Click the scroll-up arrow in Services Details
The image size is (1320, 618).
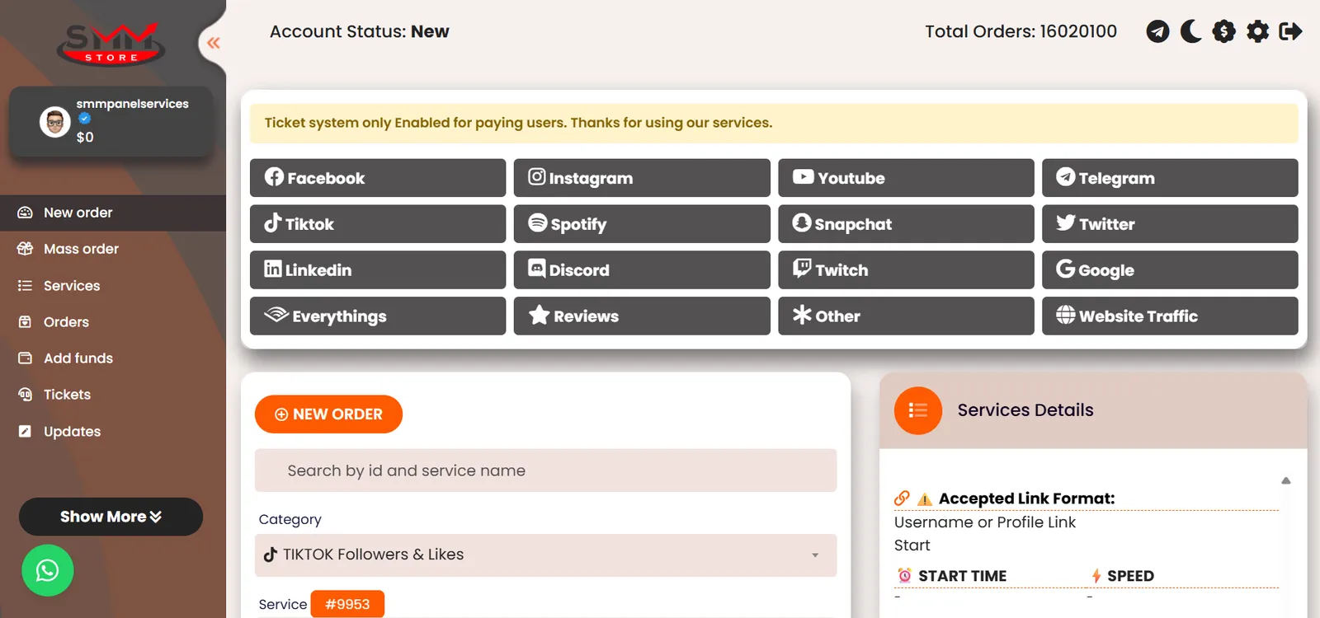[x=1285, y=480]
